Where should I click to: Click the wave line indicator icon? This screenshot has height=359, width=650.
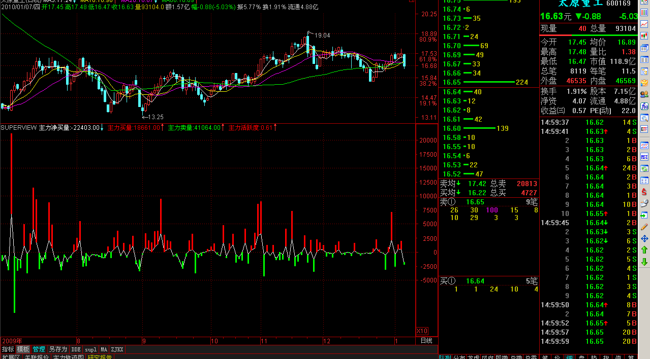644,146
